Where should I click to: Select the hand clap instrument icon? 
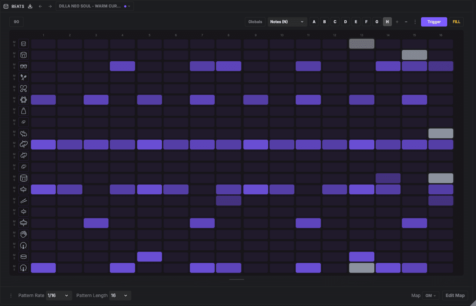point(24,234)
